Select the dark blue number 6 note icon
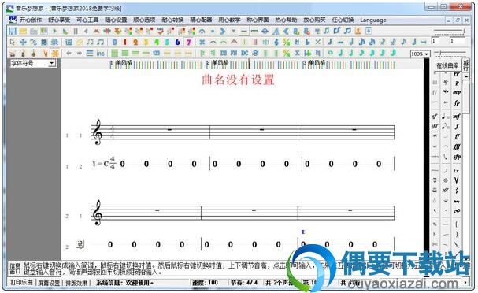The height and width of the screenshot is (293, 478). pos(178,42)
